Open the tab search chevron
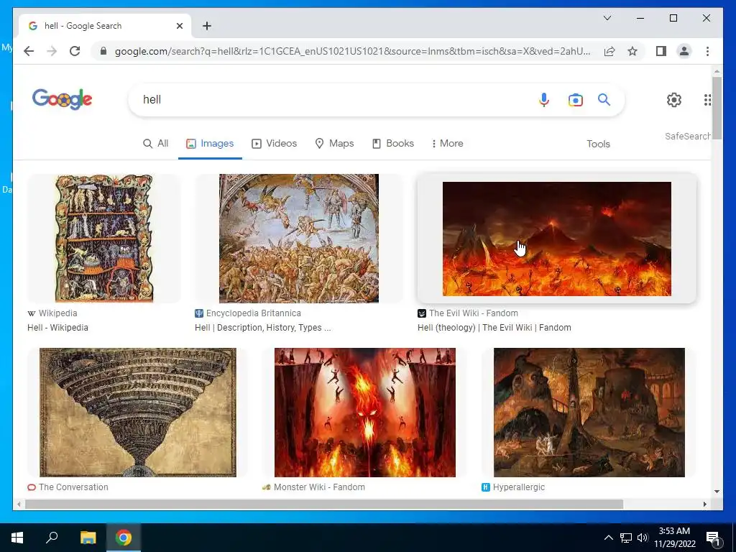This screenshot has height=552, width=736. [607, 18]
